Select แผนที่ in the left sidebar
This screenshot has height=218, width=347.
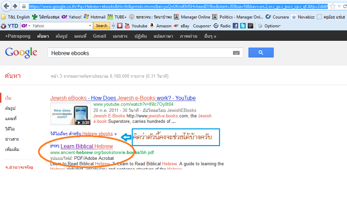[x=11, y=119]
